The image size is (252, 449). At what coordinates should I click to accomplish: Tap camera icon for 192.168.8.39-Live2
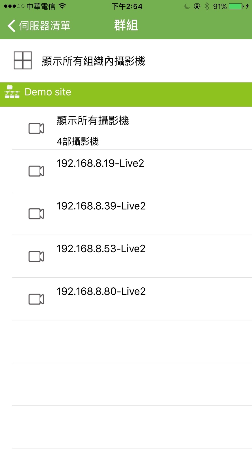tap(36, 214)
